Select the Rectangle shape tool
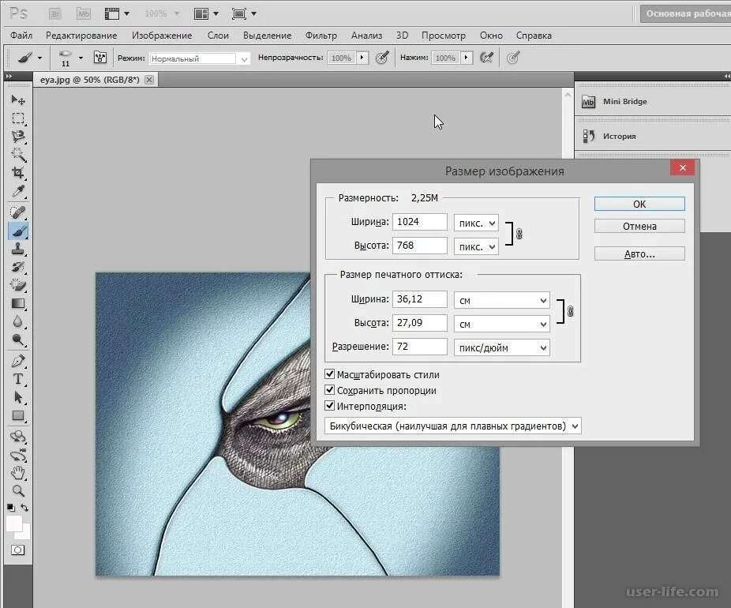 click(x=18, y=415)
